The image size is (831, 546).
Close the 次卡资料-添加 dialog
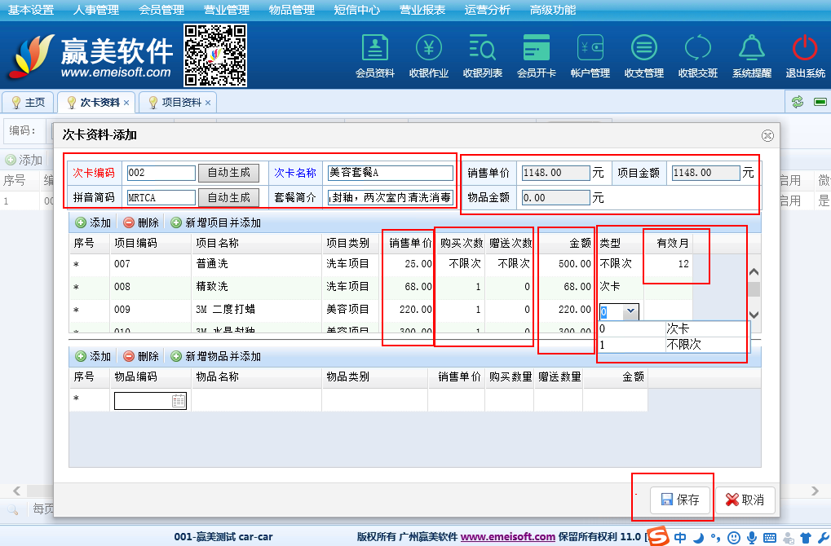click(x=767, y=136)
